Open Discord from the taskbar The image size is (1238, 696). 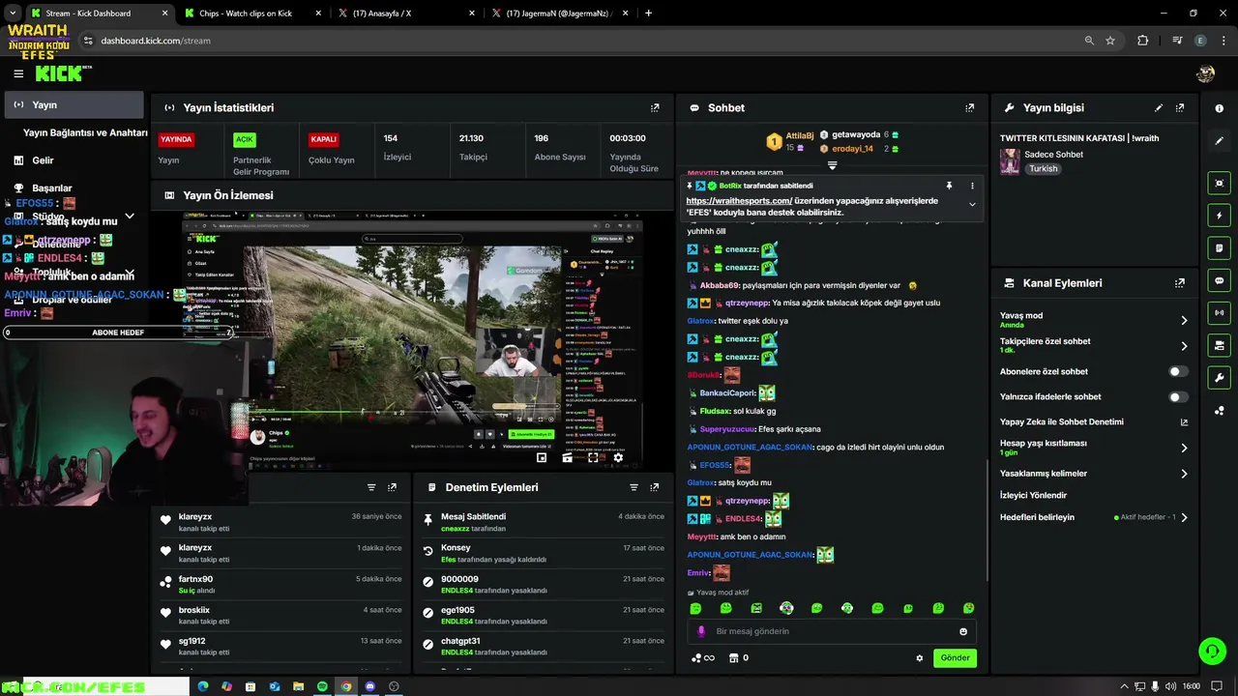[369, 686]
